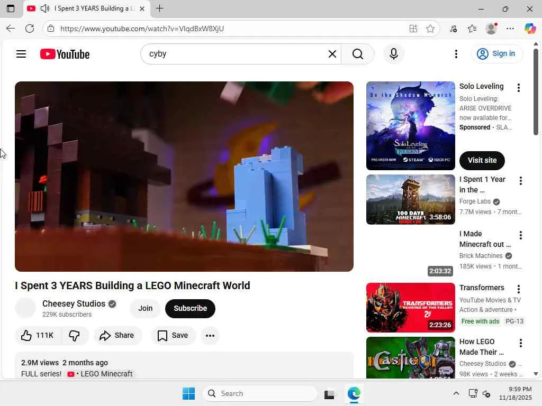542x406 pixels.
Task: Click page scrollbar down arrow
Action: tap(536, 374)
